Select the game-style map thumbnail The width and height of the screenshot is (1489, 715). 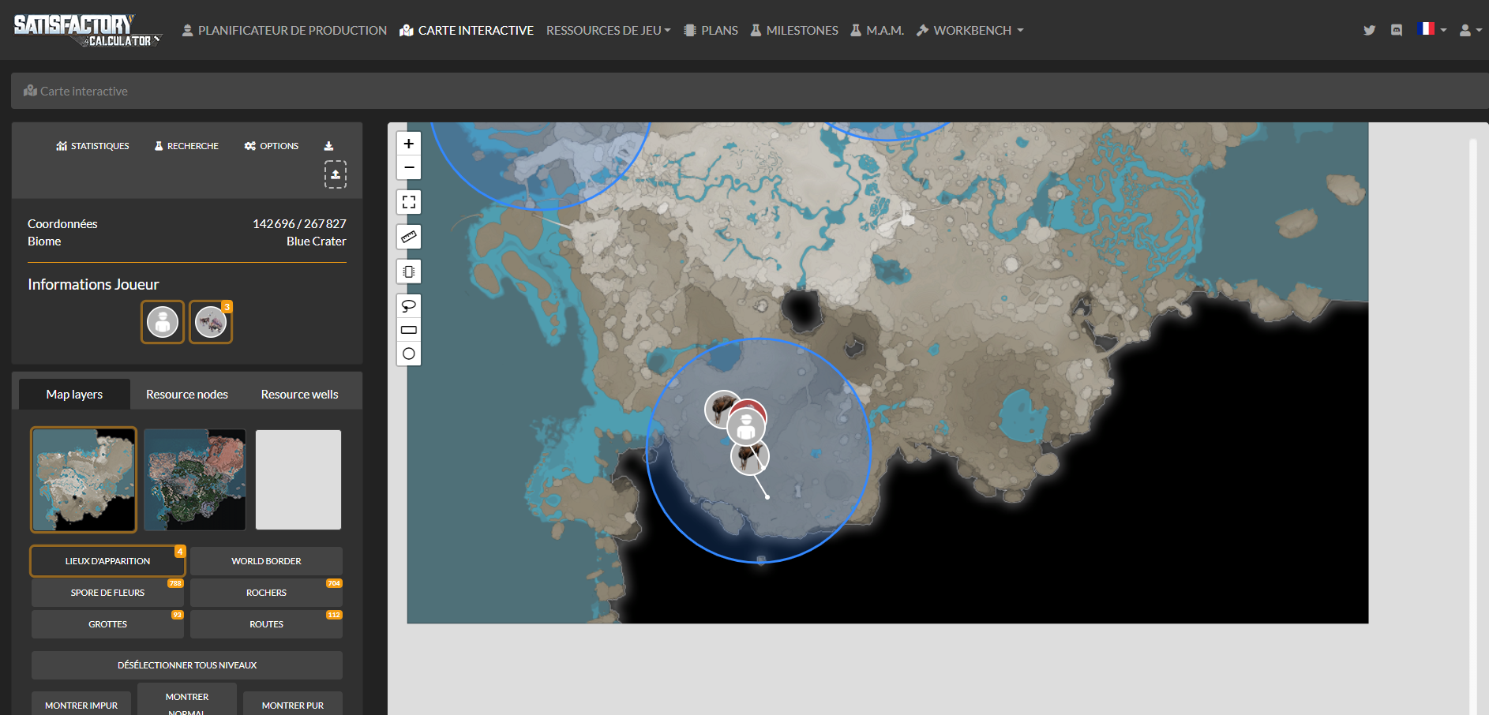[84, 480]
